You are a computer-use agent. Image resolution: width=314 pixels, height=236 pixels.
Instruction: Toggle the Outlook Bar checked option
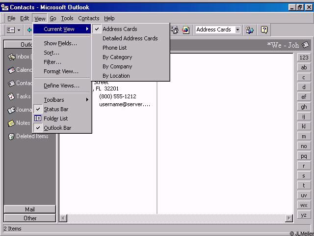tap(62, 128)
